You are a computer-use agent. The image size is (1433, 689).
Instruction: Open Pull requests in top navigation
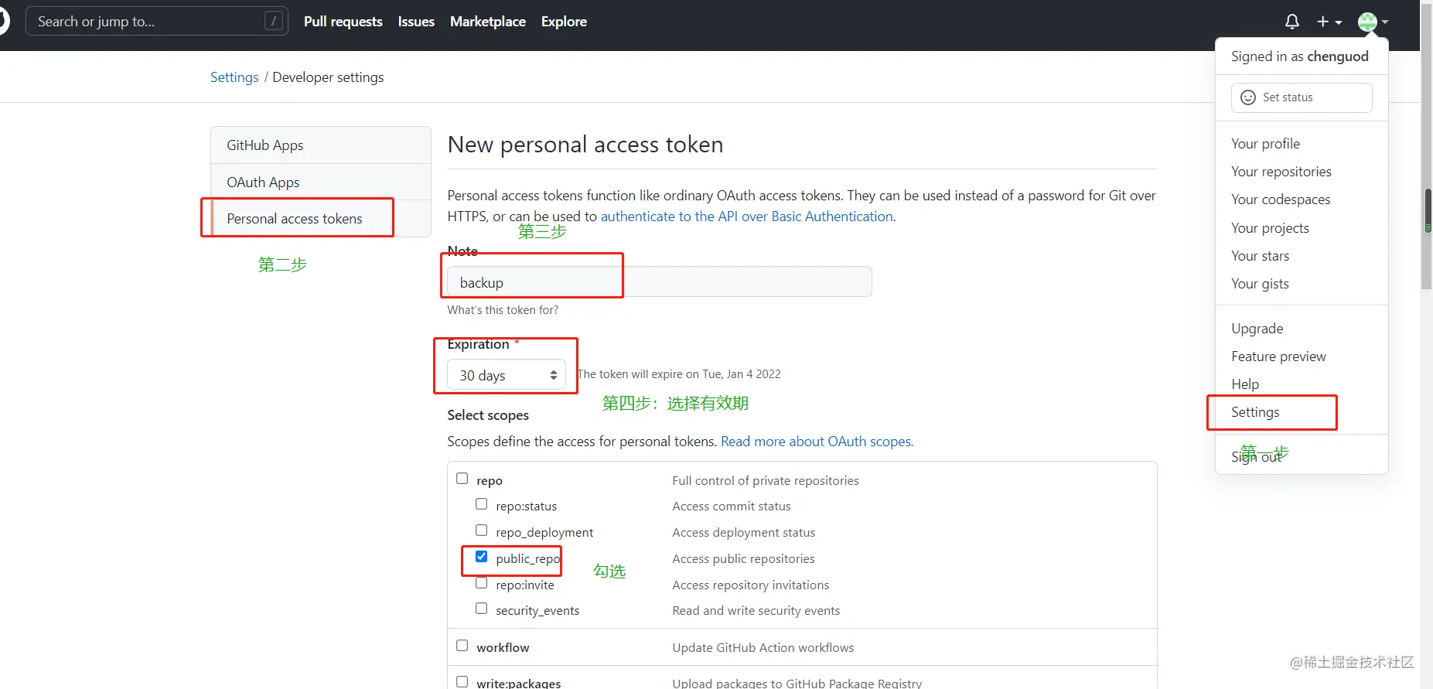click(343, 22)
